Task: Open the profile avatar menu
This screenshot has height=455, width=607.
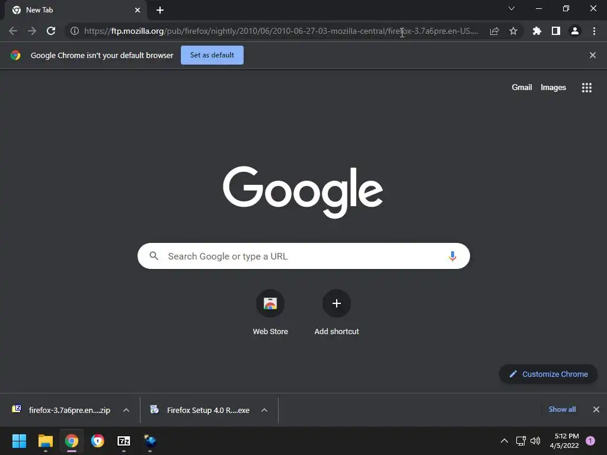Action: [x=575, y=31]
